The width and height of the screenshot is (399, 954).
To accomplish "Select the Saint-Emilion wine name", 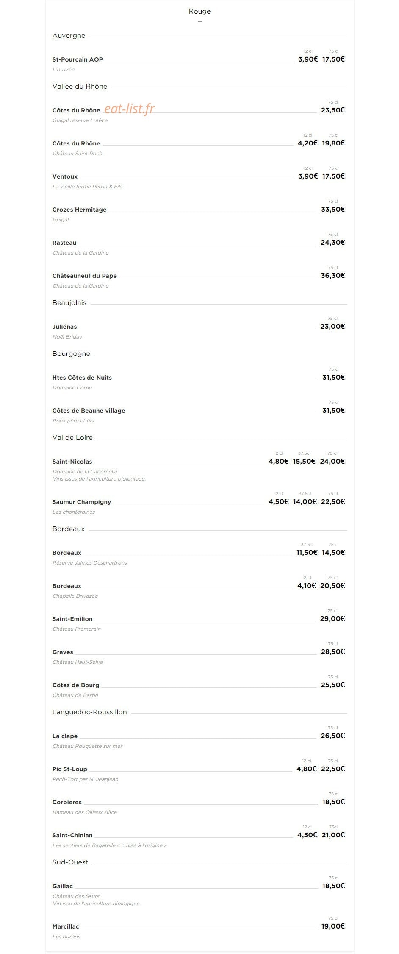I will (72, 619).
